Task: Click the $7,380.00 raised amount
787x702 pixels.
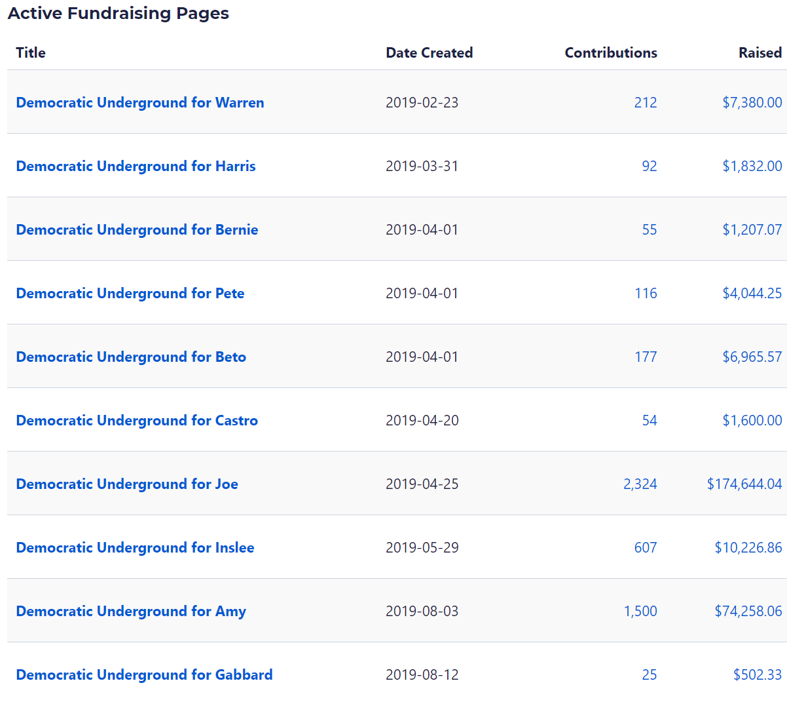Action: [752, 102]
